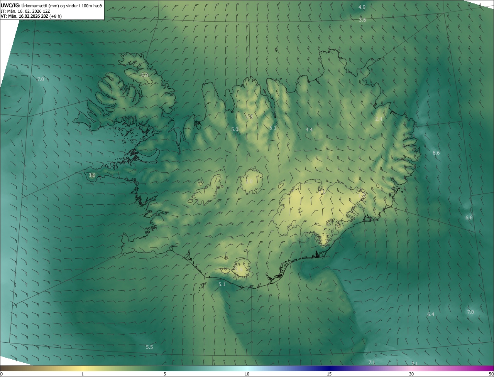494x377 pixels.
Task: Click the 5.5 value over the southwest ocean
Action: (x=149, y=347)
